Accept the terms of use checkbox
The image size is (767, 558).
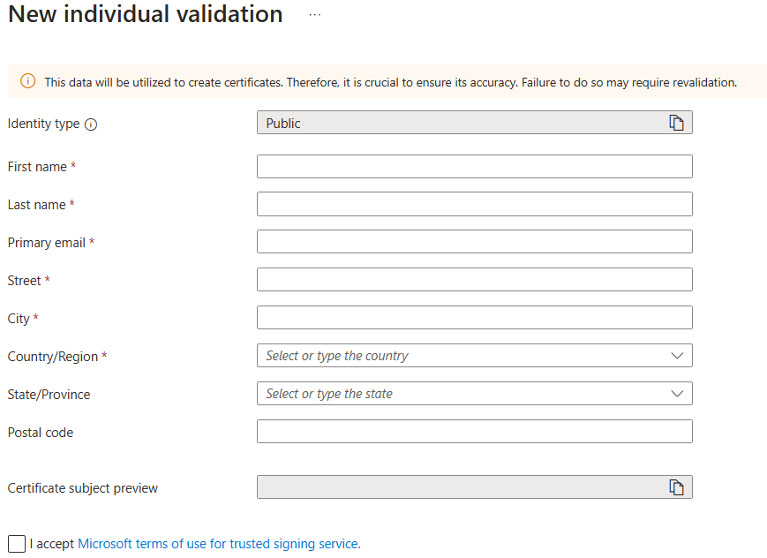point(17,544)
